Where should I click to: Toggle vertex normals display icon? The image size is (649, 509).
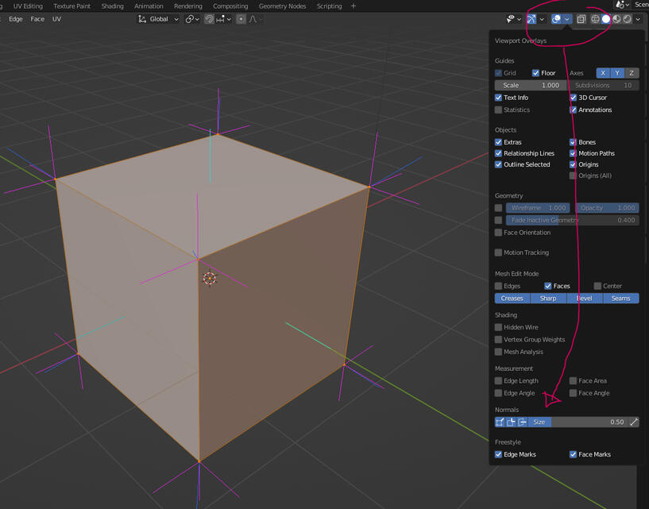coord(500,422)
